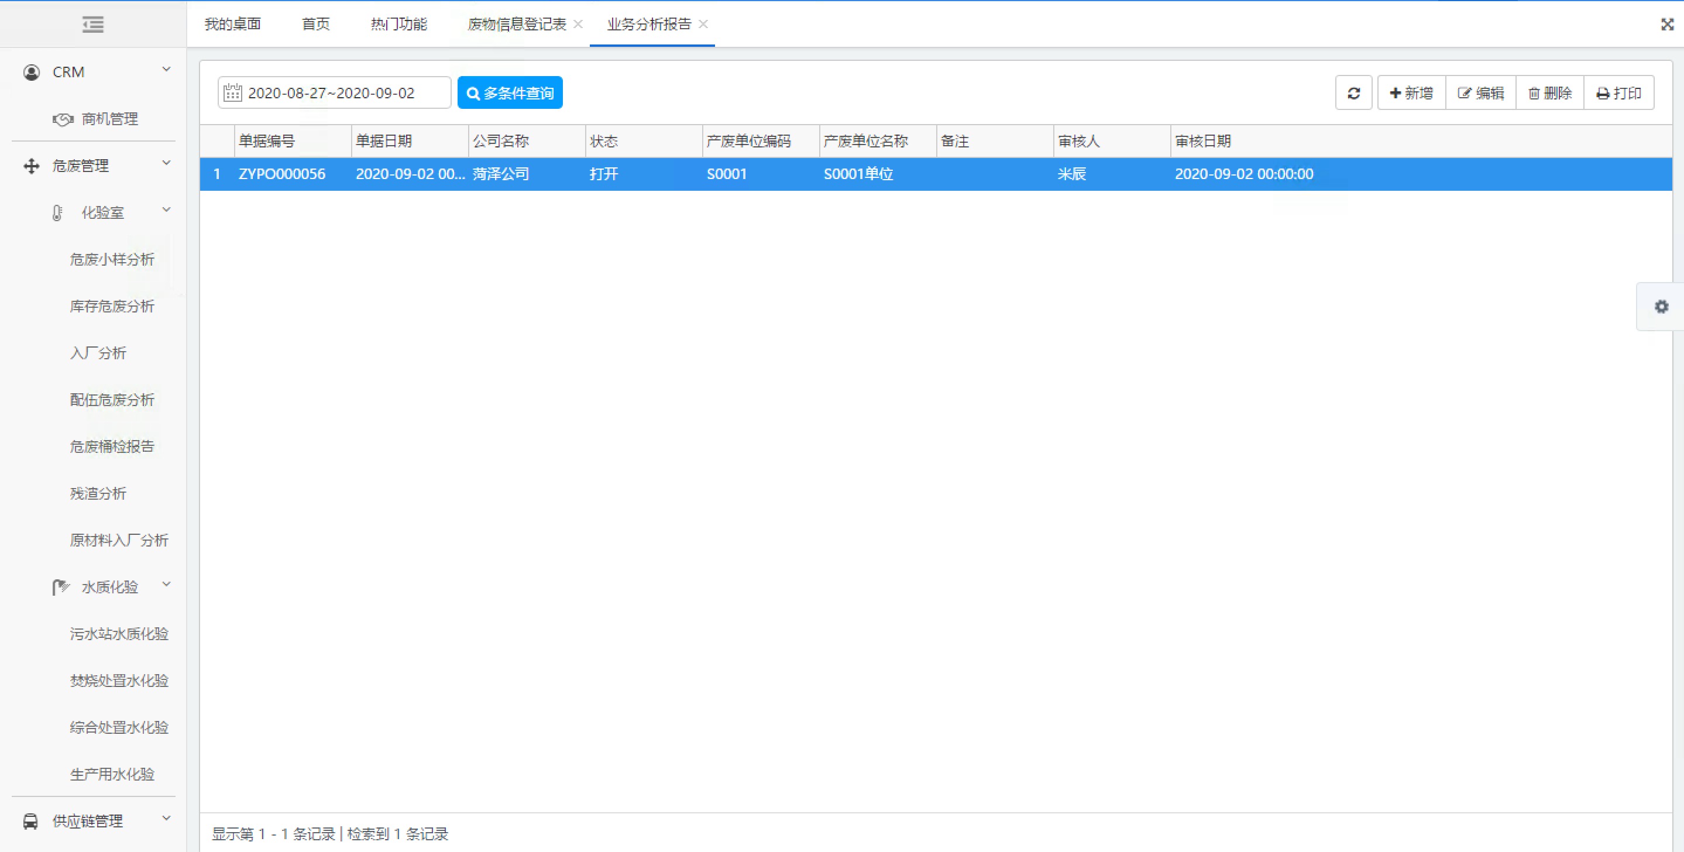The width and height of the screenshot is (1684, 852).
Task: Click the 删除 delete button
Action: (x=1550, y=93)
